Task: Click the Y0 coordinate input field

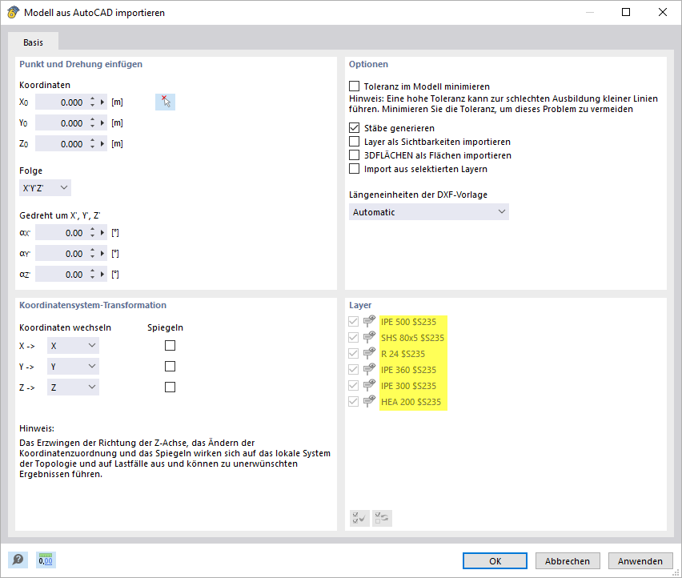Action: 61,122
